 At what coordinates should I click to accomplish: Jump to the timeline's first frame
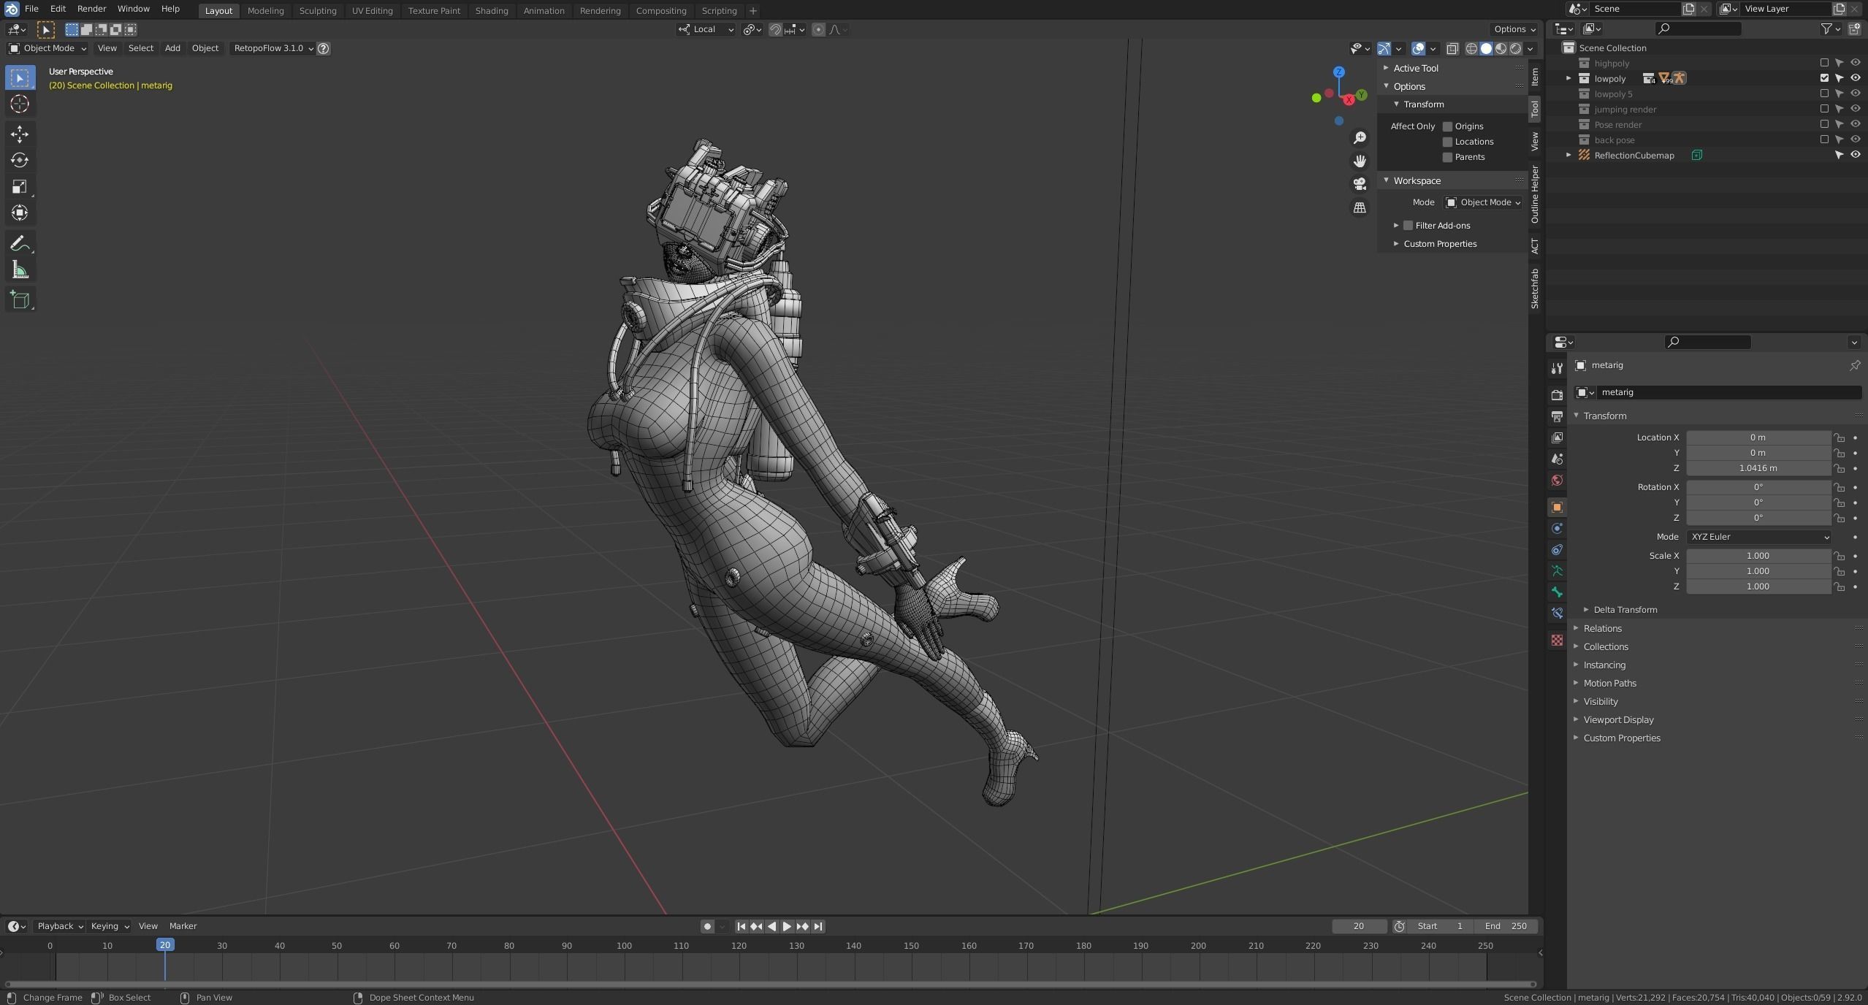[x=741, y=926]
